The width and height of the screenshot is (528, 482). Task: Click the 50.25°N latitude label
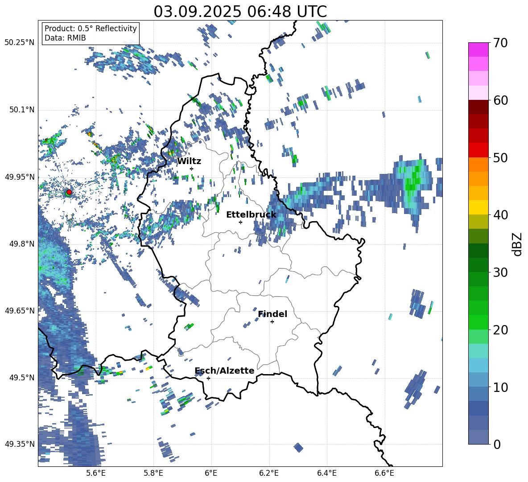click(20, 43)
